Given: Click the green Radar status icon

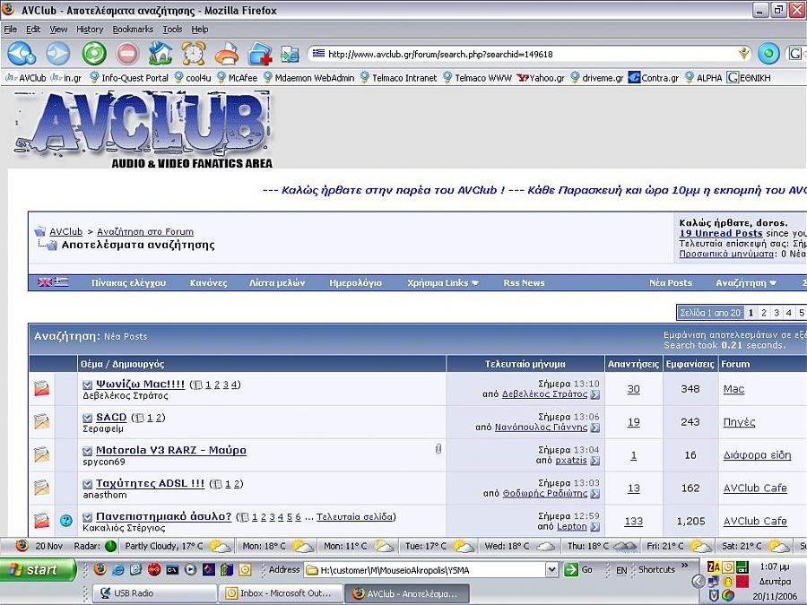Looking at the screenshot, I should click(x=110, y=546).
